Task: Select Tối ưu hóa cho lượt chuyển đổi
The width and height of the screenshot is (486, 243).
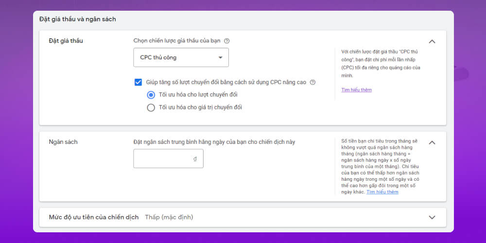Action: pos(151,94)
